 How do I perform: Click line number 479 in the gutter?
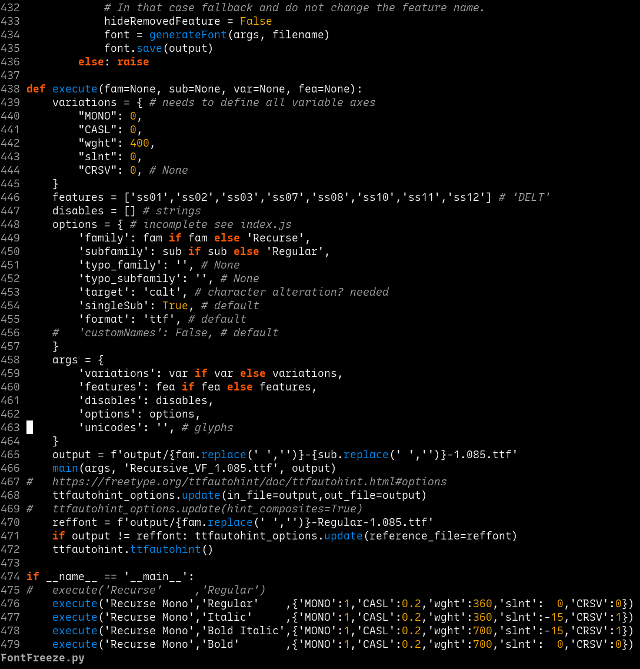(x=10, y=644)
